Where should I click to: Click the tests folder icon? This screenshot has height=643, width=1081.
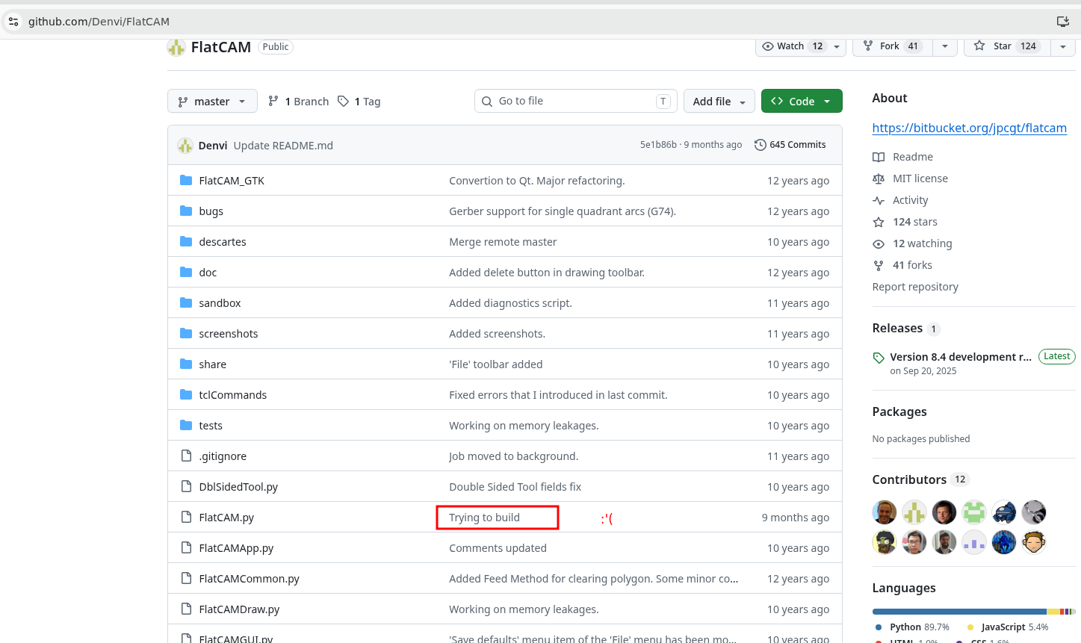pos(186,425)
